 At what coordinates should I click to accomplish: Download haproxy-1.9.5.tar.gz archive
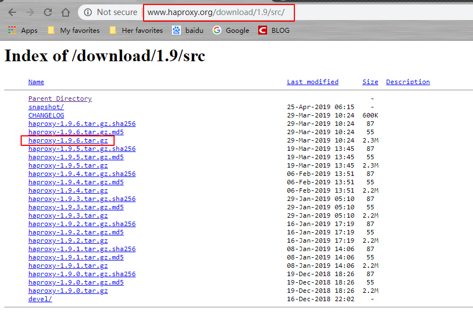pos(68,165)
